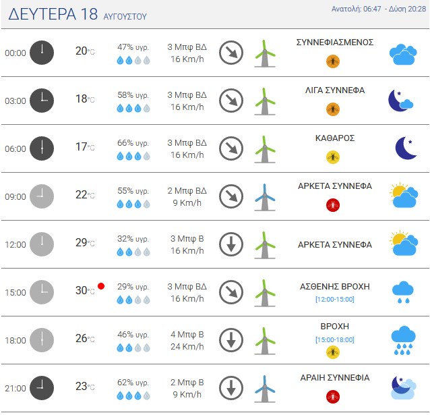Viewport: 430px width, 415px height.
Task: Click the red mosquito icon at 09:00
Action: (333, 205)
